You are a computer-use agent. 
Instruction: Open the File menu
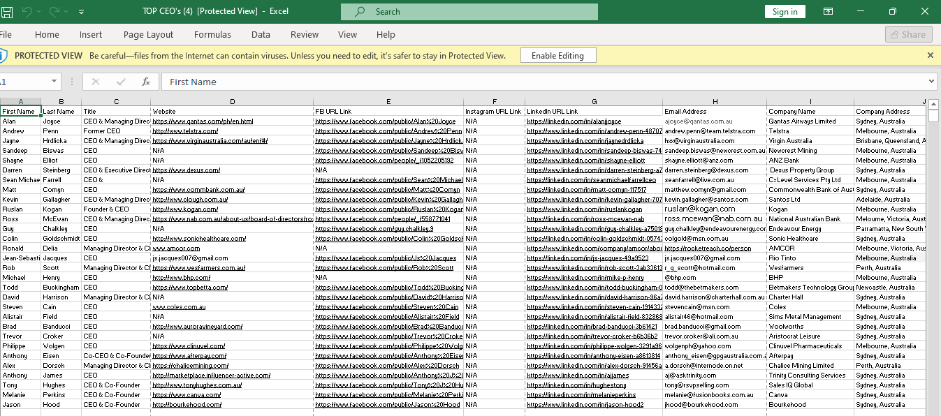[6, 35]
